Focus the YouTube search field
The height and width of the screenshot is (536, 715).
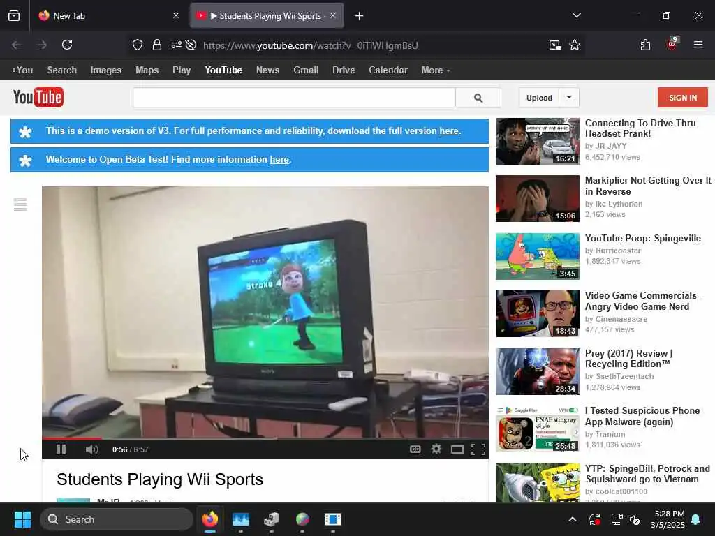pyautogui.click(x=294, y=98)
